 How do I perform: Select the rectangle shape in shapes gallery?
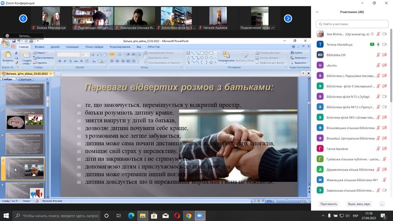tap(202, 53)
